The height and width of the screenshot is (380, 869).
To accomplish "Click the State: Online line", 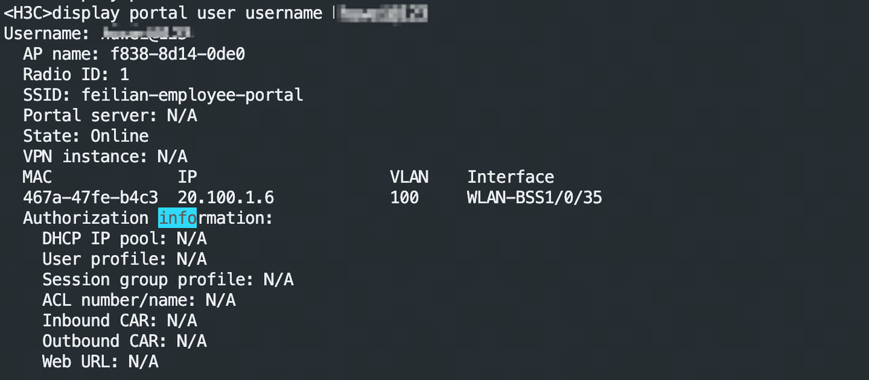I will click(86, 136).
